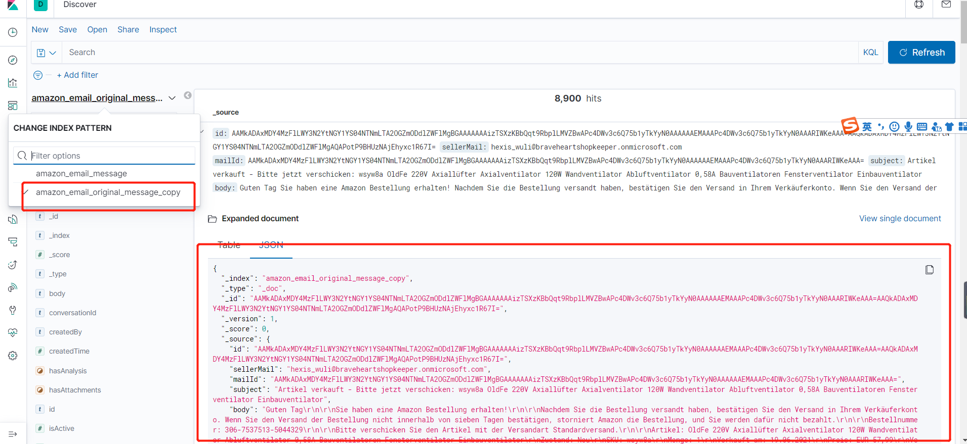Click the amazon_email_original_mess... pattern name

[97, 98]
